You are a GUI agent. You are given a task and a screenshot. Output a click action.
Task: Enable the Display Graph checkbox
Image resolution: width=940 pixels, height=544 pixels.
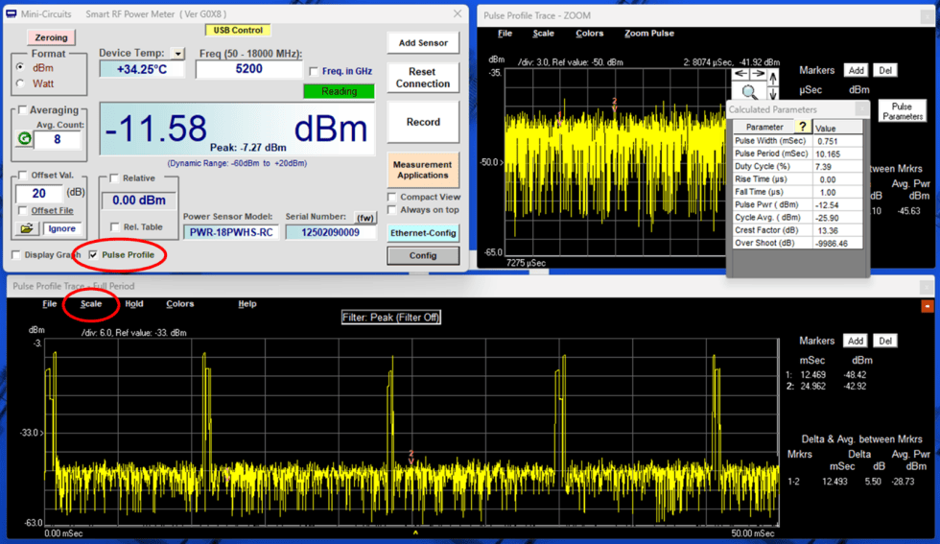pos(16,255)
